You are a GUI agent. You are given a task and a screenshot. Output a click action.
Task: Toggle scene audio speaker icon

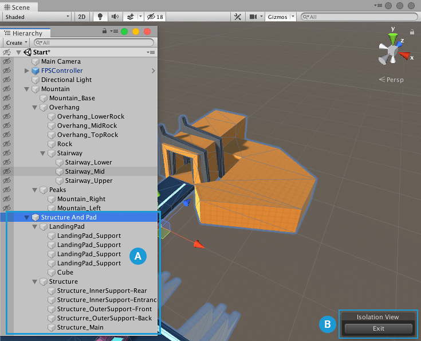[x=115, y=17]
